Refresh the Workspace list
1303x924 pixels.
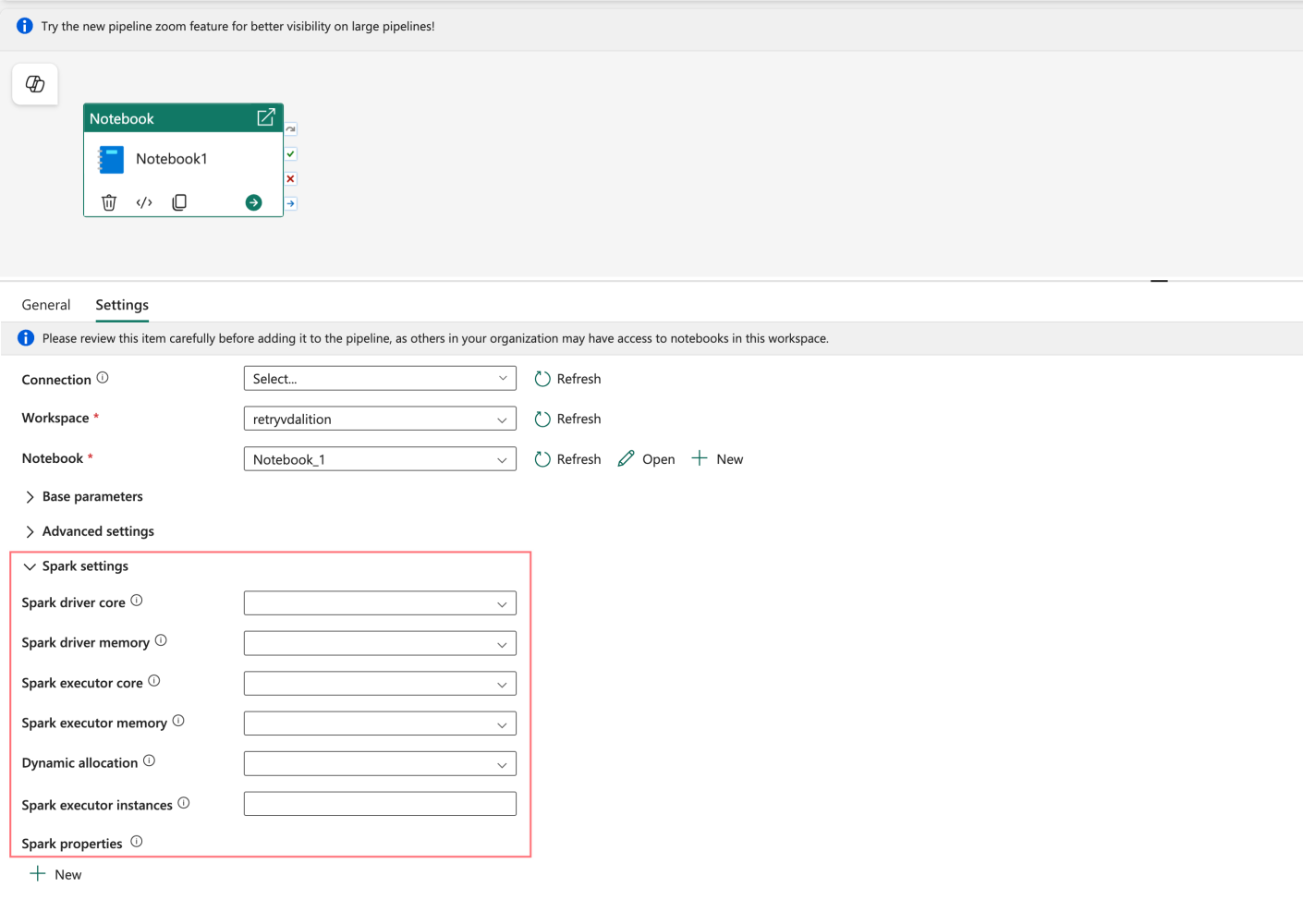pos(568,419)
